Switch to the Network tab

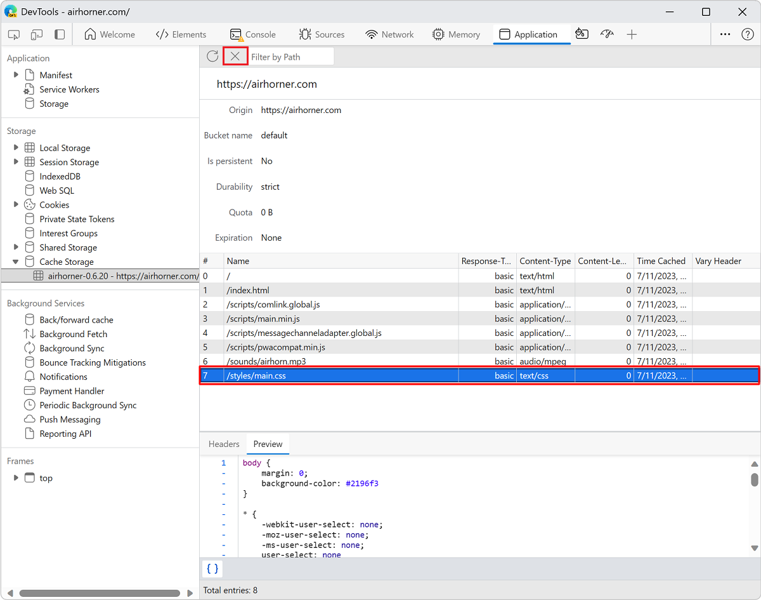pos(389,35)
